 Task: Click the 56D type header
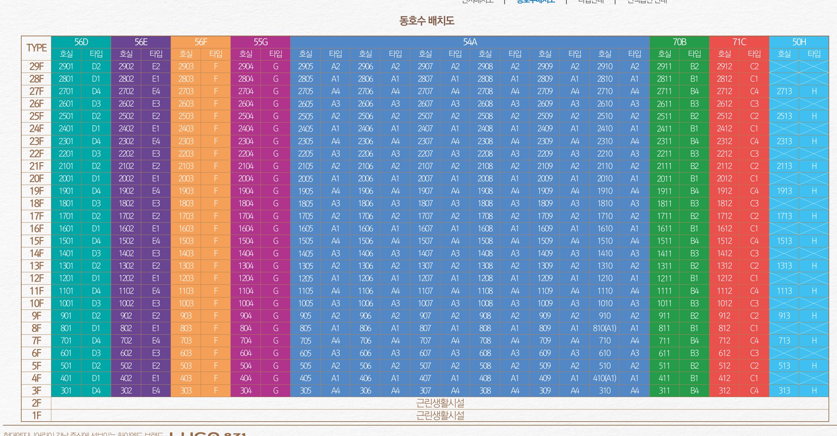click(x=81, y=42)
